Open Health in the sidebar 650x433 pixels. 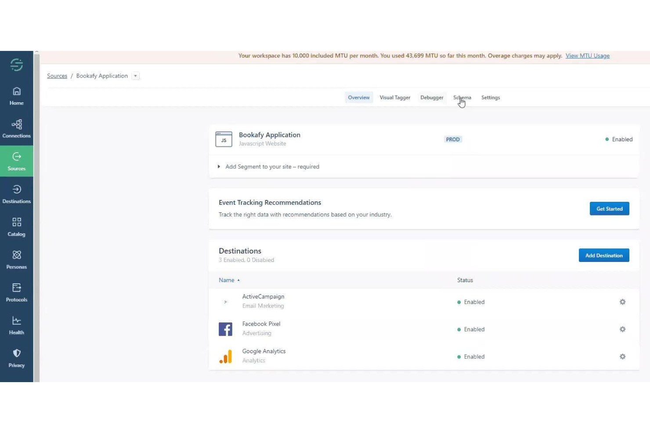(x=17, y=326)
